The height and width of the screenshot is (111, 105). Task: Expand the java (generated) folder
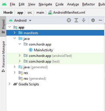15,67
